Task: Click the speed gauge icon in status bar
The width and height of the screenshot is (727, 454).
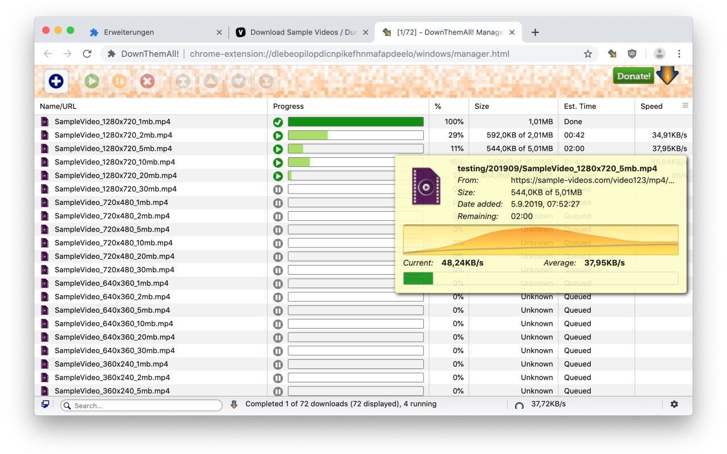Action: coord(519,405)
